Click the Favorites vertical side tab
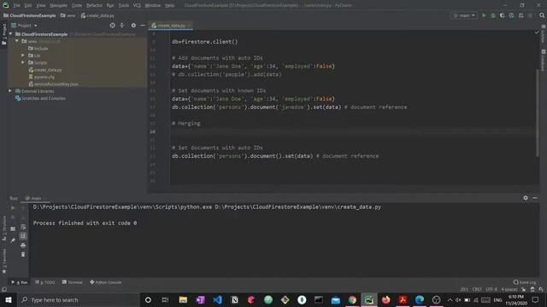 coord(3,261)
